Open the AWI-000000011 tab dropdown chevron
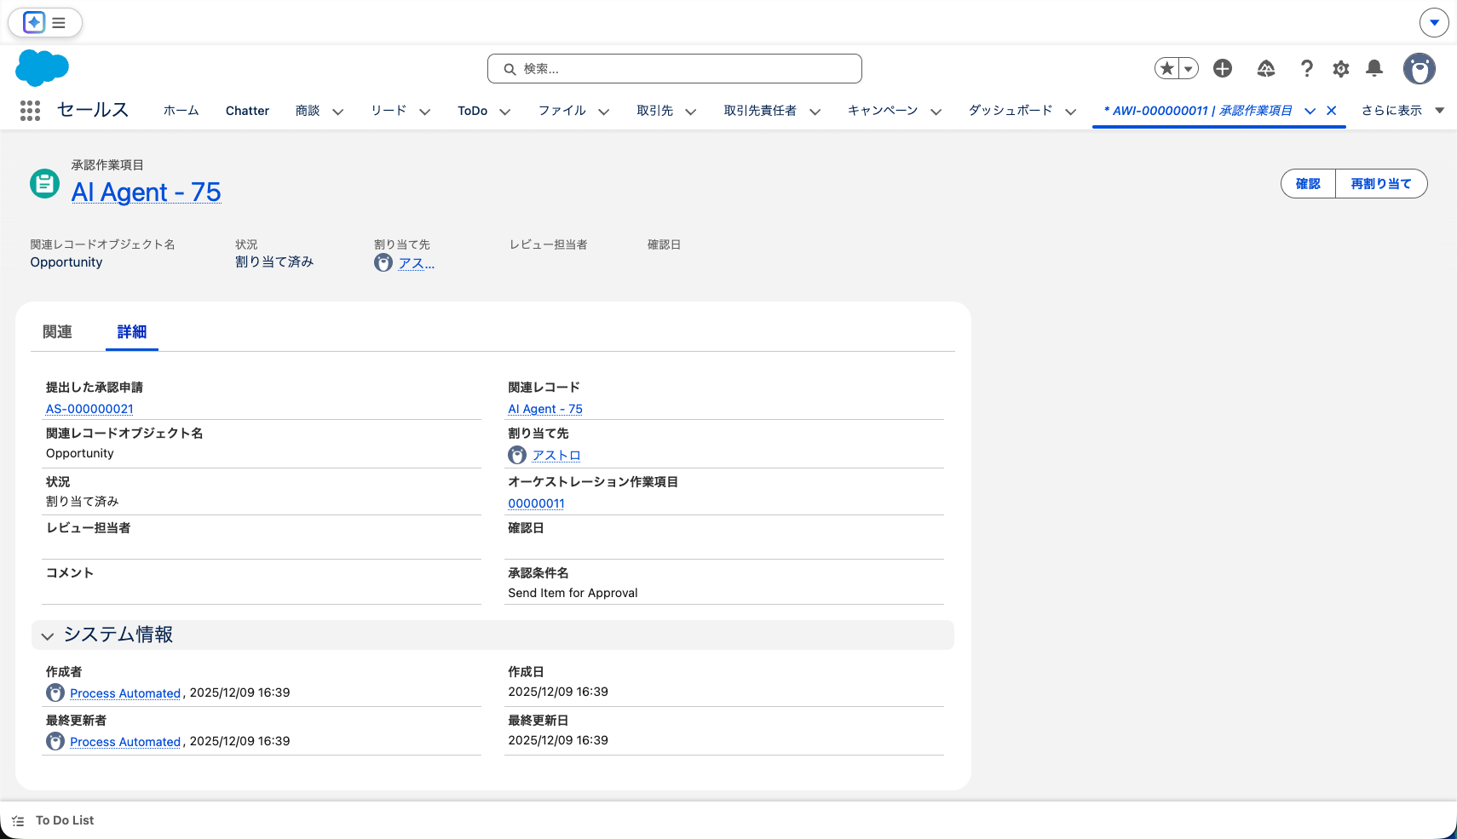 1310,112
